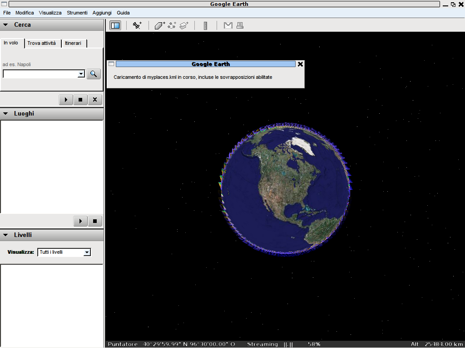
Task: Collapse the Livelli panel
Action: pos(6,235)
